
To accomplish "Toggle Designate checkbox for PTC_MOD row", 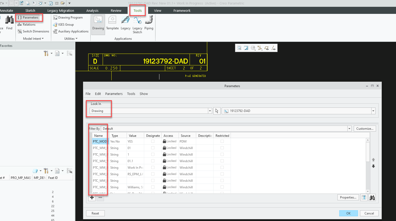I will [x=153, y=141].
